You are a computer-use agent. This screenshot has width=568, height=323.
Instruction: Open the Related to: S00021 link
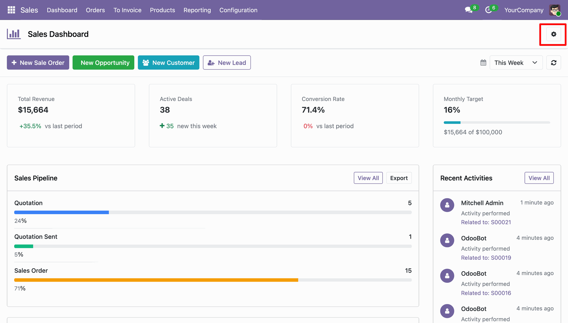pyautogui.click(x=486, y=222)
